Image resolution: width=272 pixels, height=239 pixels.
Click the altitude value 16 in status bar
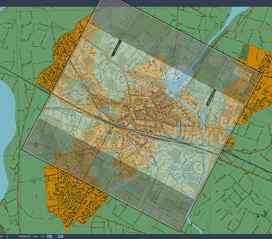(x=7, y=236)
